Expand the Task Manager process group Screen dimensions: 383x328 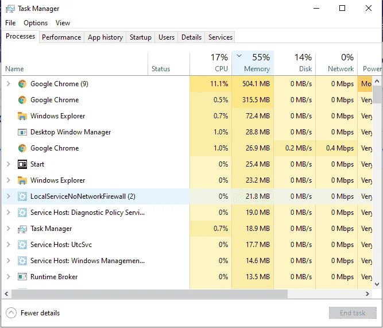tap(9, 229)
